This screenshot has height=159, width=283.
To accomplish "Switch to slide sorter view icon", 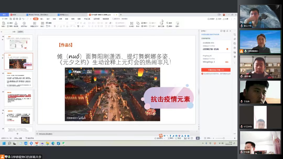I will (189, 138).
